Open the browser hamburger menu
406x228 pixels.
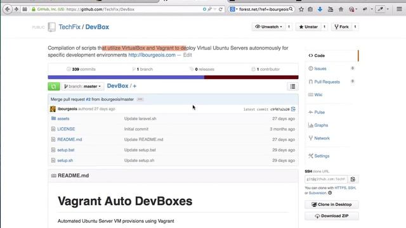click(399, 9)
